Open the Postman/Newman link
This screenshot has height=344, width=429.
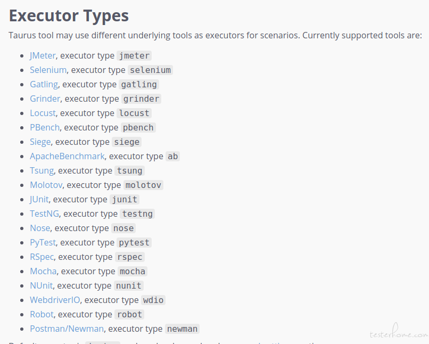[67, 329]
